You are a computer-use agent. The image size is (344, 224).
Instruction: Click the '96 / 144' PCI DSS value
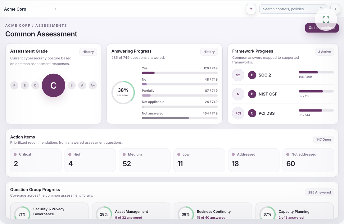(304, 115)
